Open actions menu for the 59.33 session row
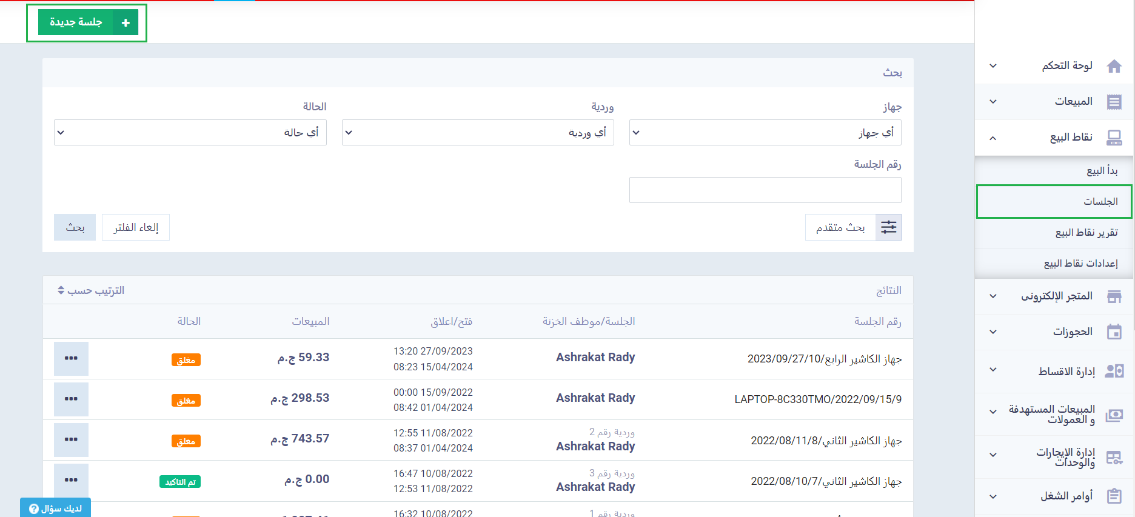Screen dimensions: 1135x517 (71, 358)
